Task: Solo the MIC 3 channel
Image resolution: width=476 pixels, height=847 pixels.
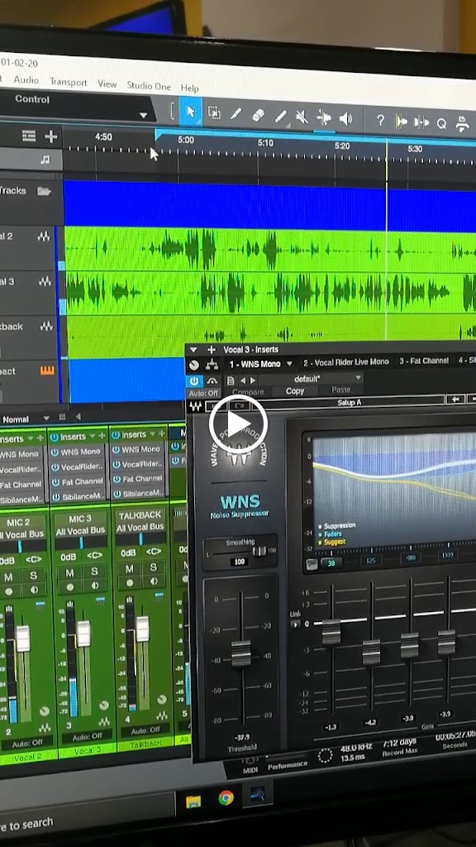Action: point(94,571)
